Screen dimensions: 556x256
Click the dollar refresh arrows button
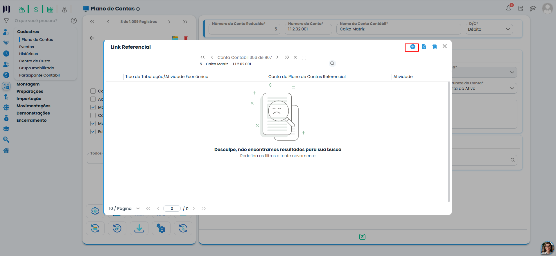coord(183,228)
